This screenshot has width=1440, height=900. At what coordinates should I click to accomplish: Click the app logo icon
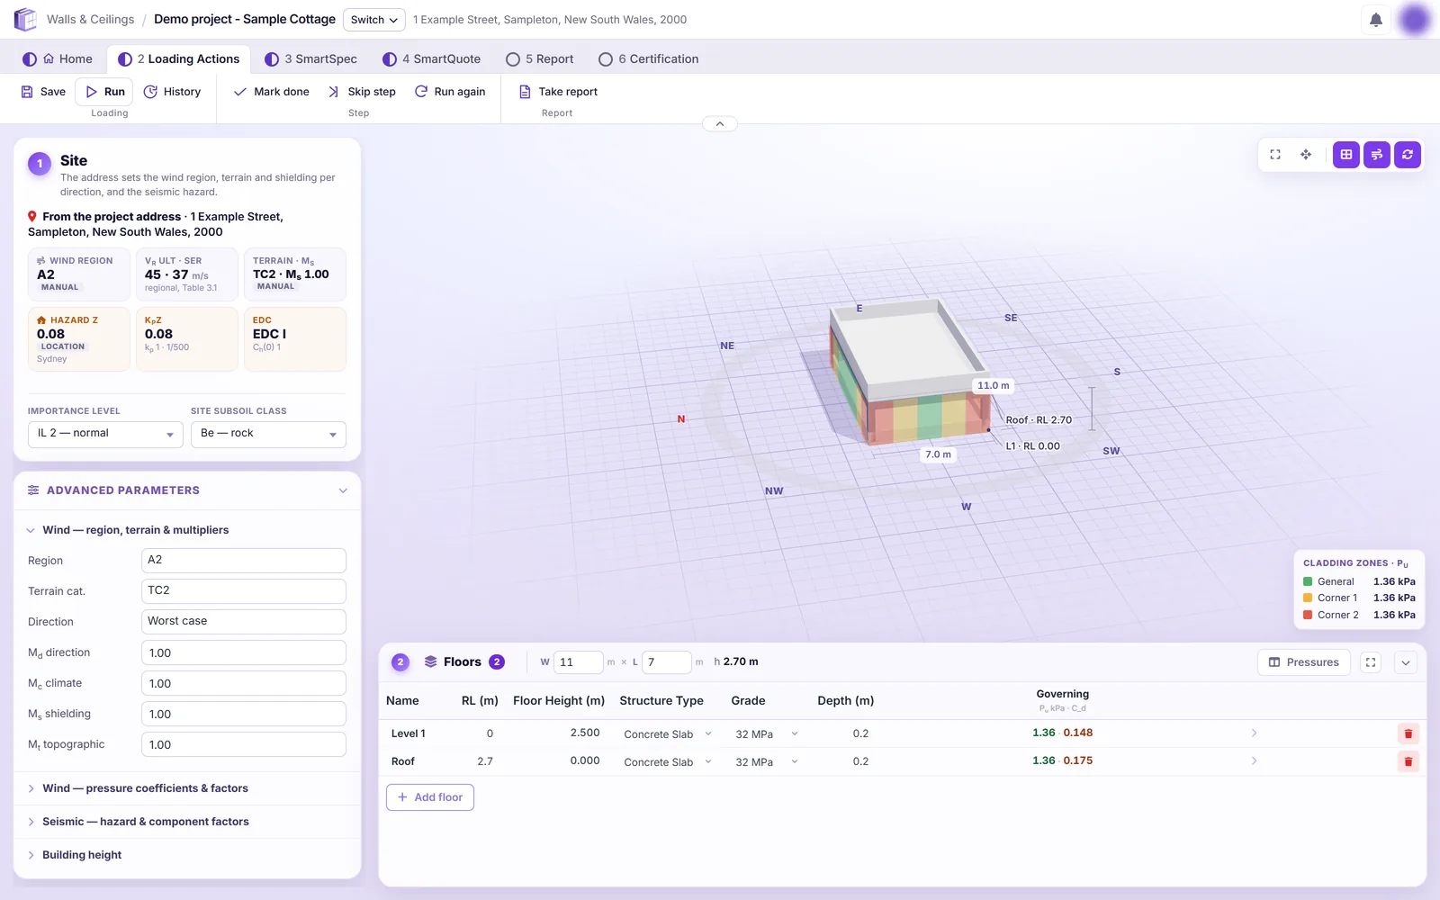click(25, 19)
